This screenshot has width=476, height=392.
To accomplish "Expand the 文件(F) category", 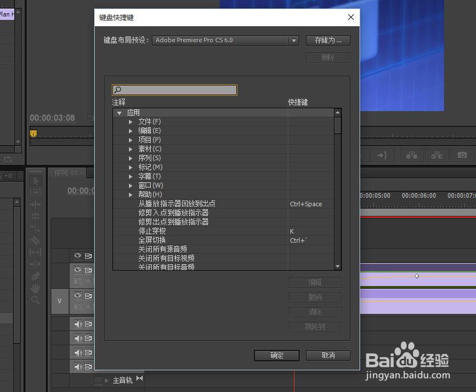I will click(x=131, y=122).
